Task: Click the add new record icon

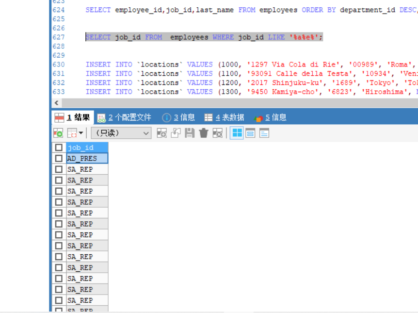Action: (x=161, y=132)
